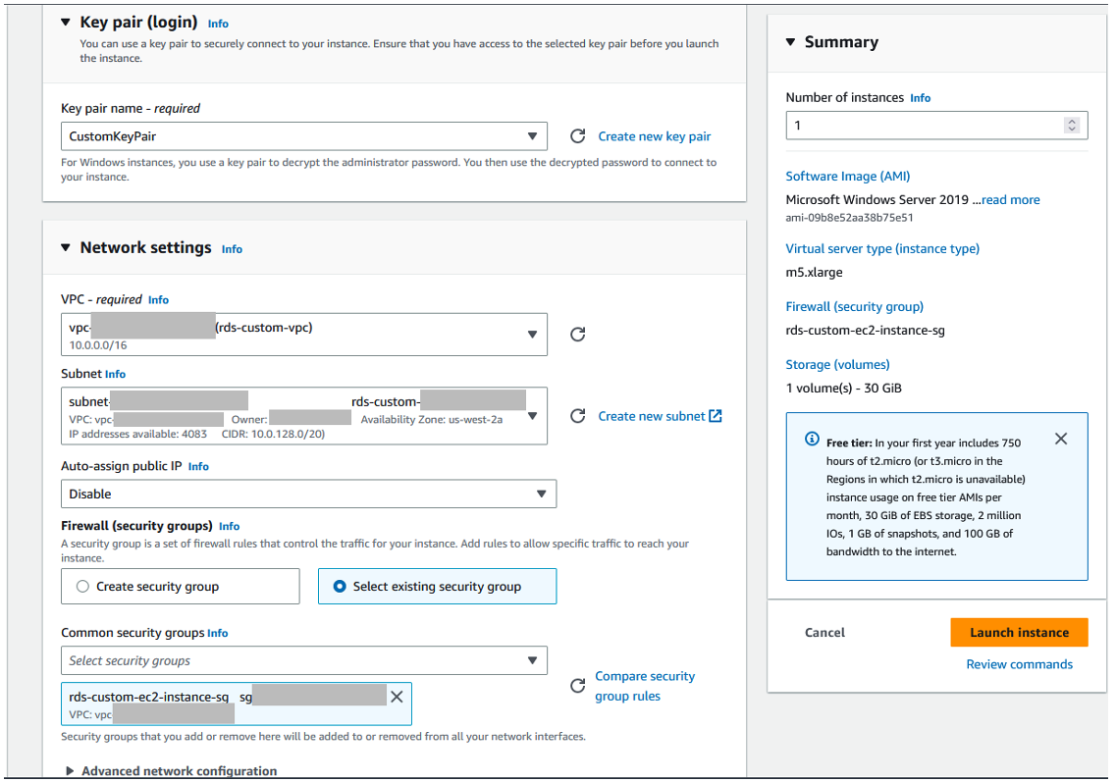Open Common security groups dropdown

(x=304, y=660)
